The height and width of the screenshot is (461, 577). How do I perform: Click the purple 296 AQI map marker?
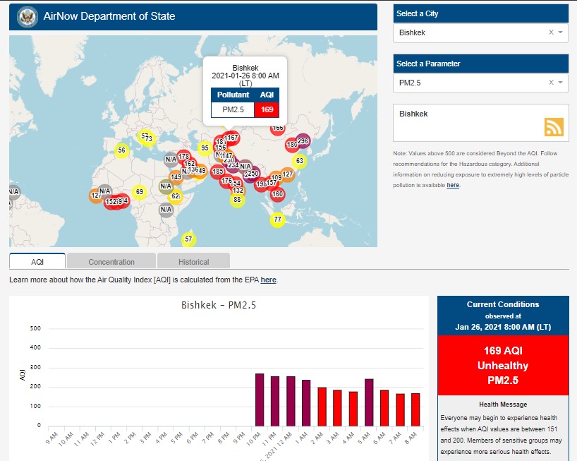303,141
